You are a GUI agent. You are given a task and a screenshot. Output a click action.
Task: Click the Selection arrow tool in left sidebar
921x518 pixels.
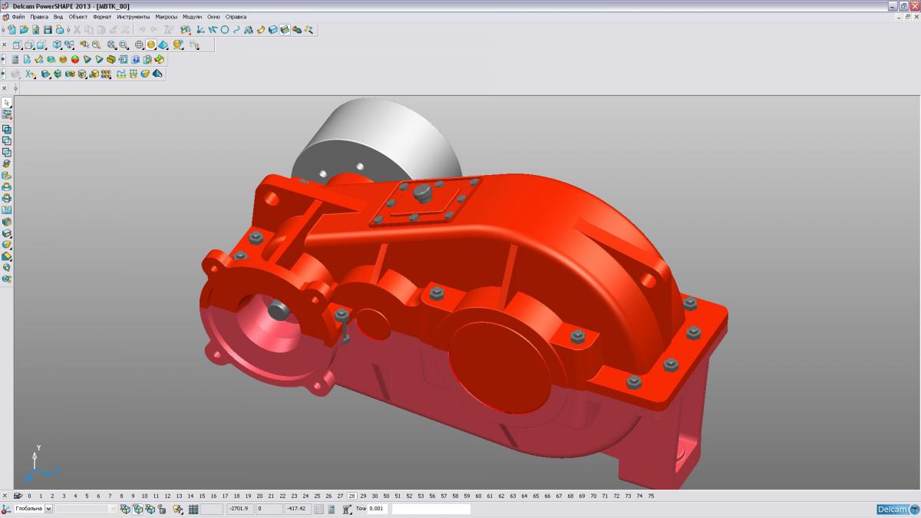coord(7,103)
